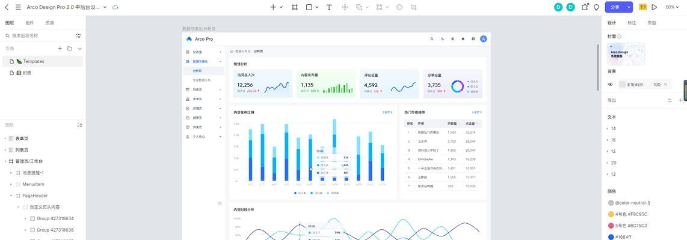Click the background opacity 100 field
The width and height of the screenshot is (687, 240).
[657, 85]
